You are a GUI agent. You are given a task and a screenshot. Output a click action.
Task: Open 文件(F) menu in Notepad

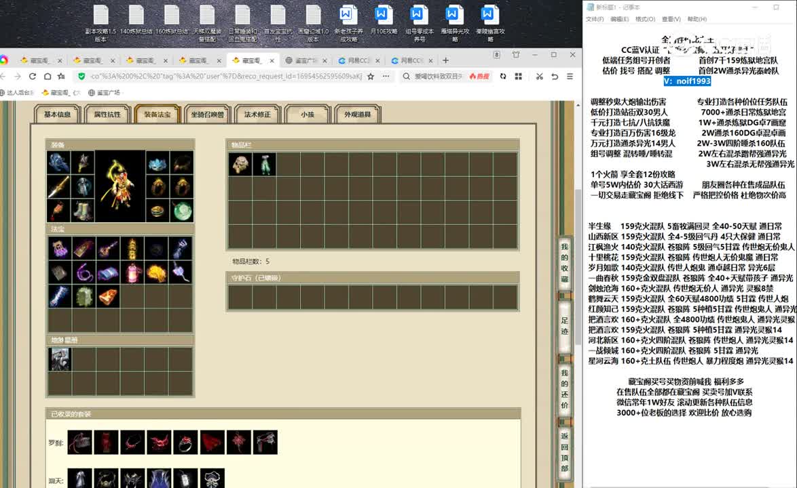(x=595, y=19)
